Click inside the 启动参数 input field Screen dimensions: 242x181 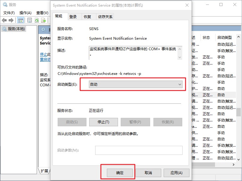[x=138, y=150]
